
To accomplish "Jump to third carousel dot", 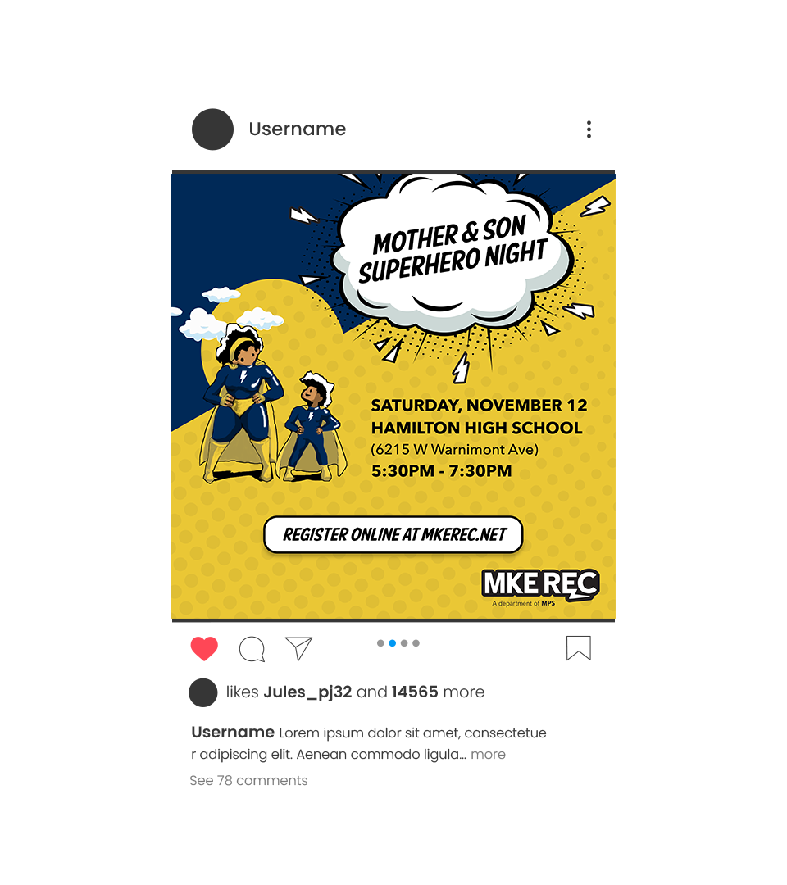I will [x=404, y=643].
